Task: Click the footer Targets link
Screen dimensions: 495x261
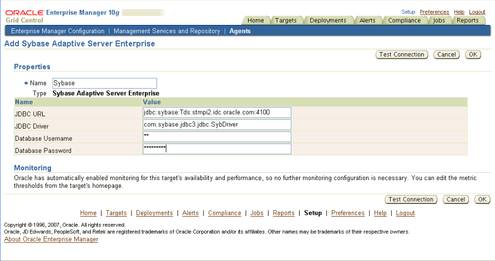Action: tap(116, 213)
